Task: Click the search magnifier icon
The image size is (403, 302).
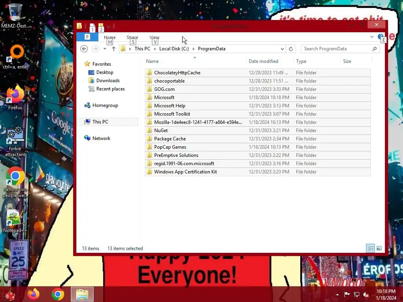Action: pyautogui.click(x=375, y=49)
